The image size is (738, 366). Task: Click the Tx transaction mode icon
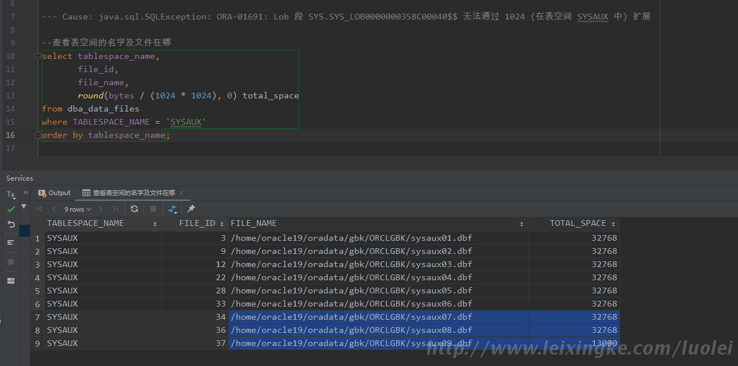(x=11, y=194)
